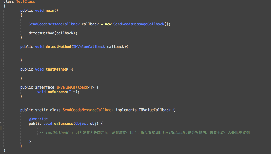The height and width of the screenshot is (154, 271).
Task: Click SendGoodsMessageCallback in the static class declaration
Action: (x=88, y=110)
